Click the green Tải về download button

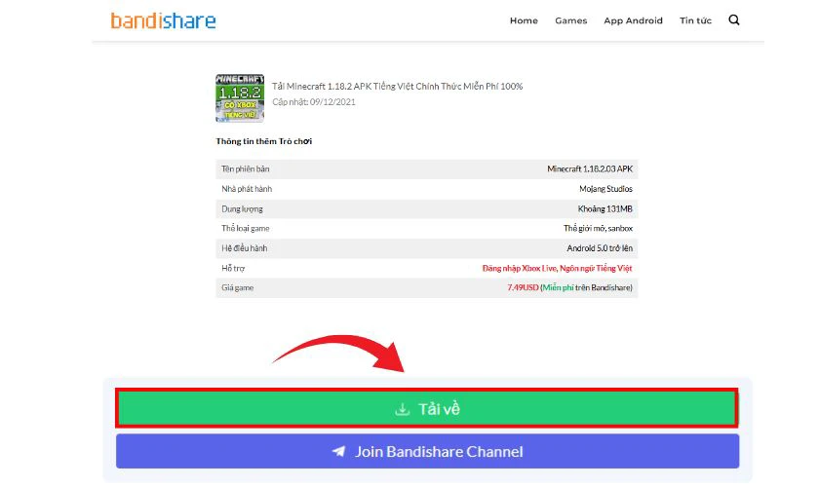[427, 408]
